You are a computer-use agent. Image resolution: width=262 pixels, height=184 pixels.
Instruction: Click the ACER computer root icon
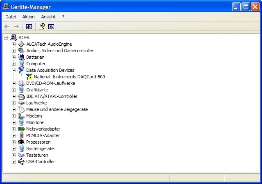pos(14,38)
